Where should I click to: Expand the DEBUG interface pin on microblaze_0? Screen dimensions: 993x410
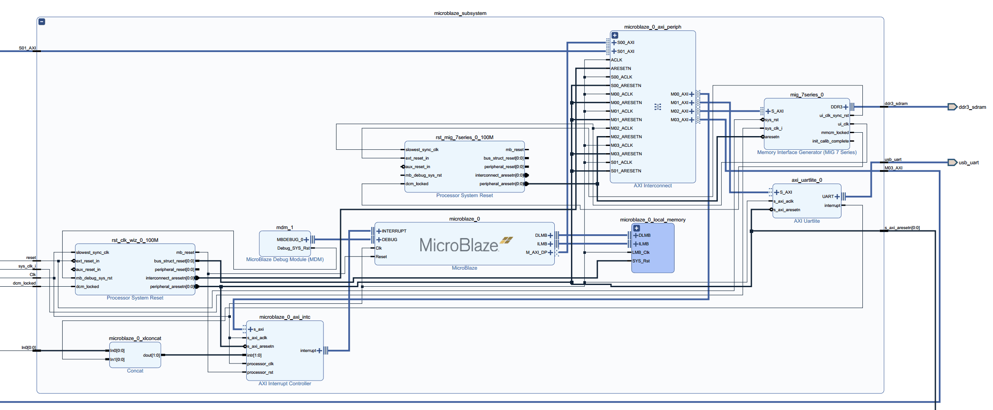[379, 240]
